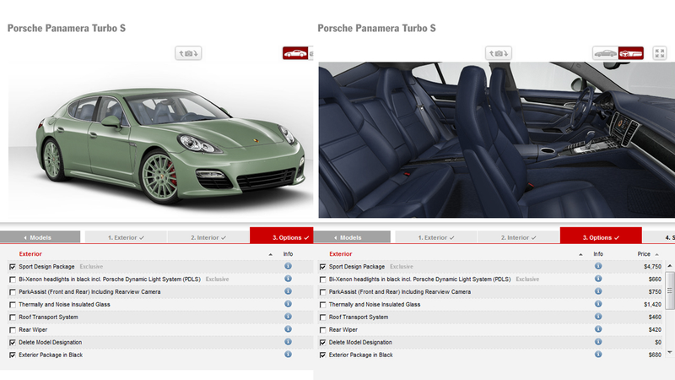Open info for Thermally Insulated Glass, right panel

(598, 304)
